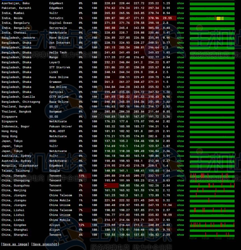Click the '138.55' last latency for Shanghai Tencent
This screenshot has height=250, width=241.
pyautogui.click(x=110, y=235)
